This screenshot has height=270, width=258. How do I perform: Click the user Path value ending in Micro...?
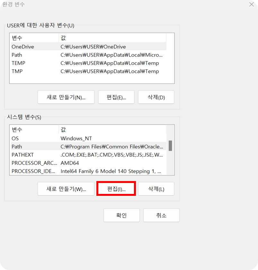[x=111, y=55]
